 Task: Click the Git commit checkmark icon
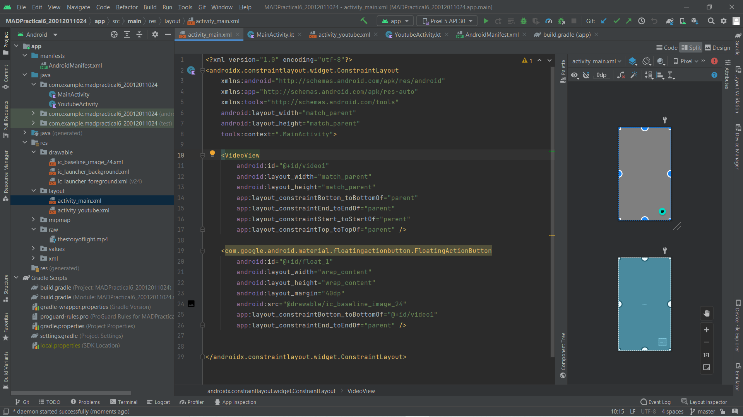click(x=616, y=21)
